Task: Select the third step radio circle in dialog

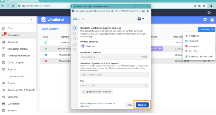Action: tap(74, 39)
